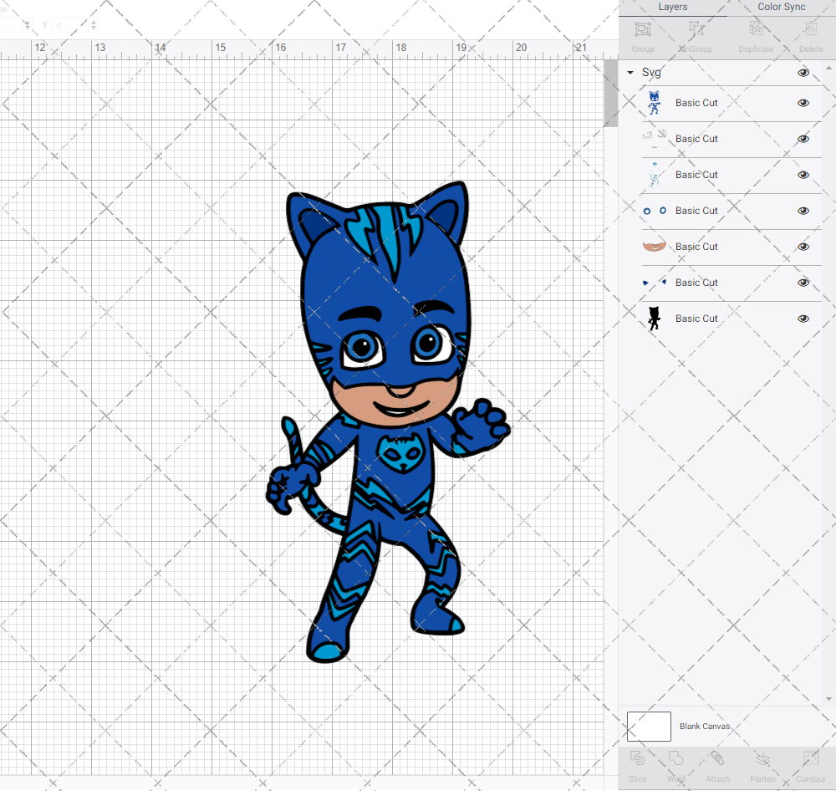Click the Duplicate icon

(x=756, y=28)
